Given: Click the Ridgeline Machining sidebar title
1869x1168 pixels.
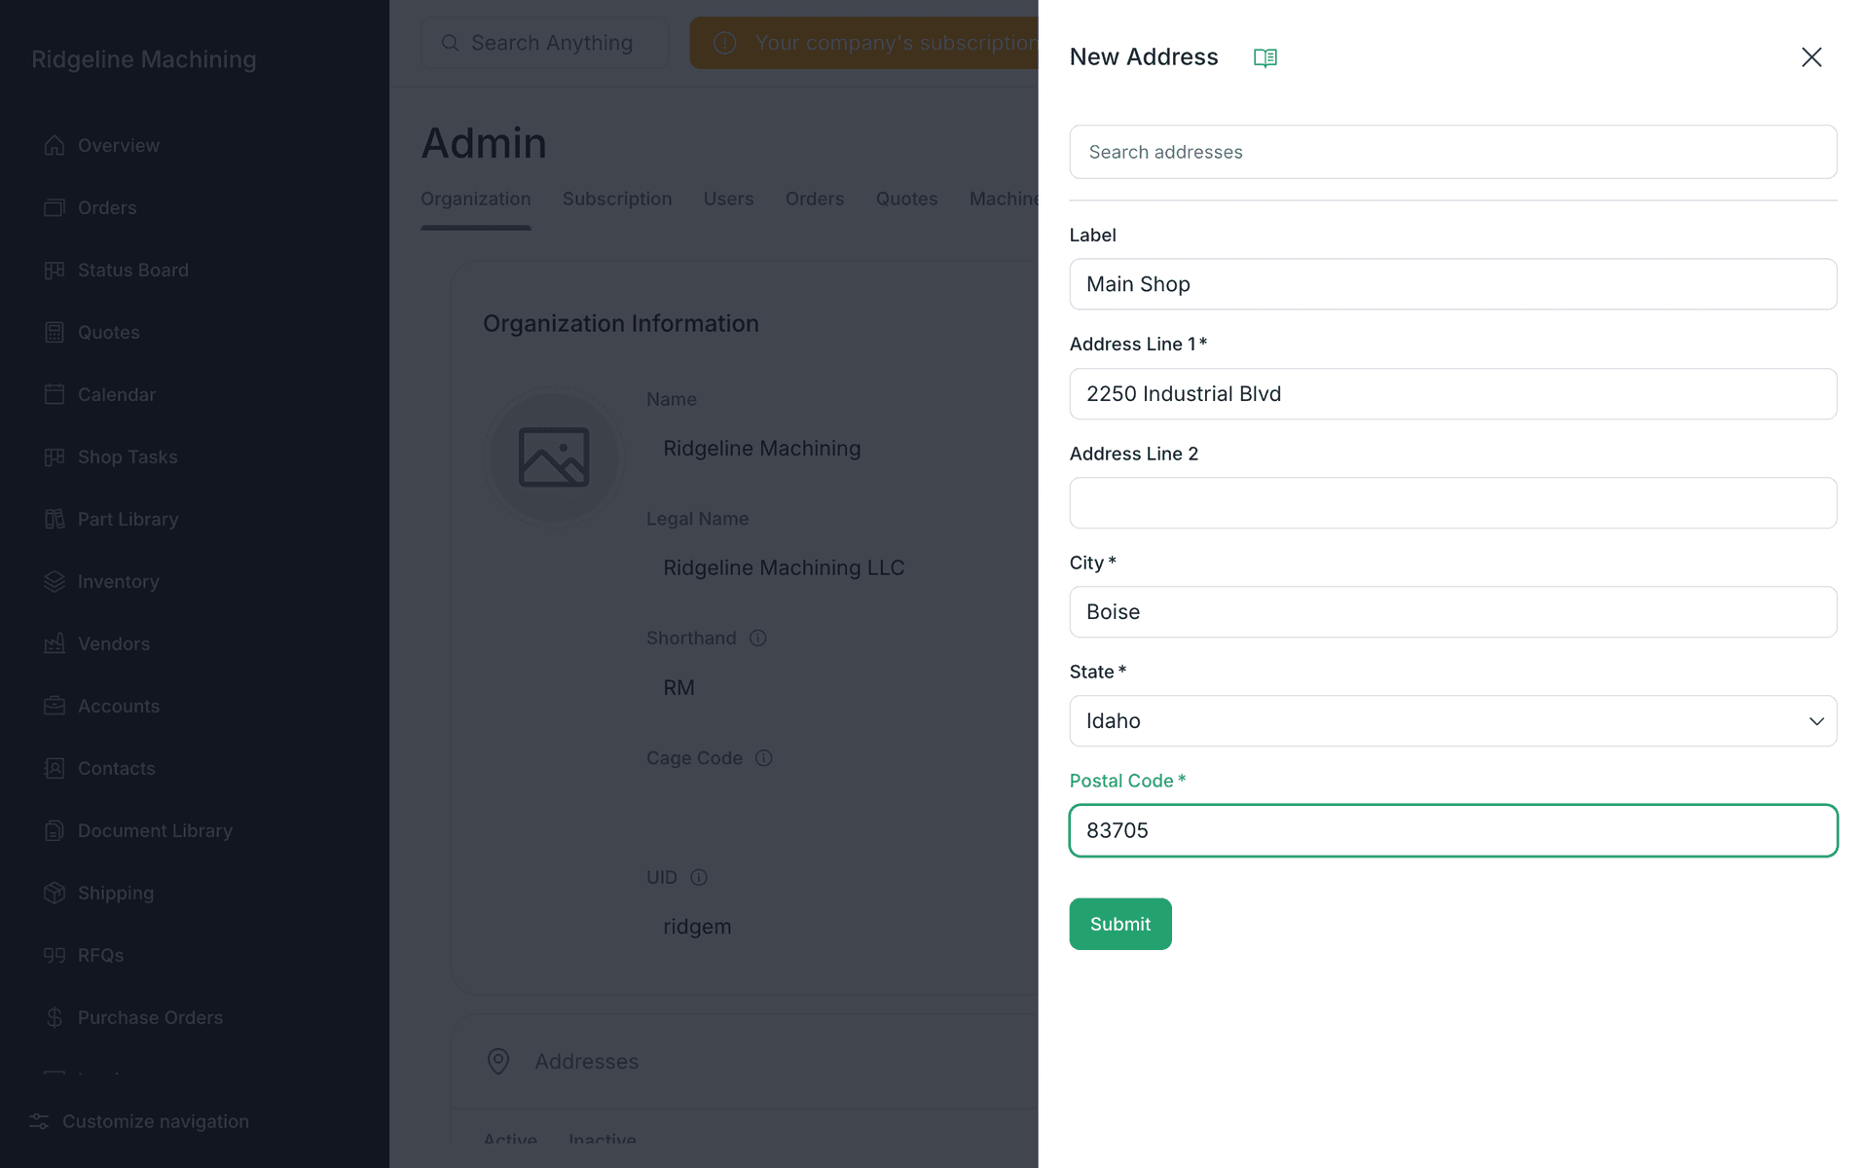Looking at the screenshot, I should tap(144, 59).
